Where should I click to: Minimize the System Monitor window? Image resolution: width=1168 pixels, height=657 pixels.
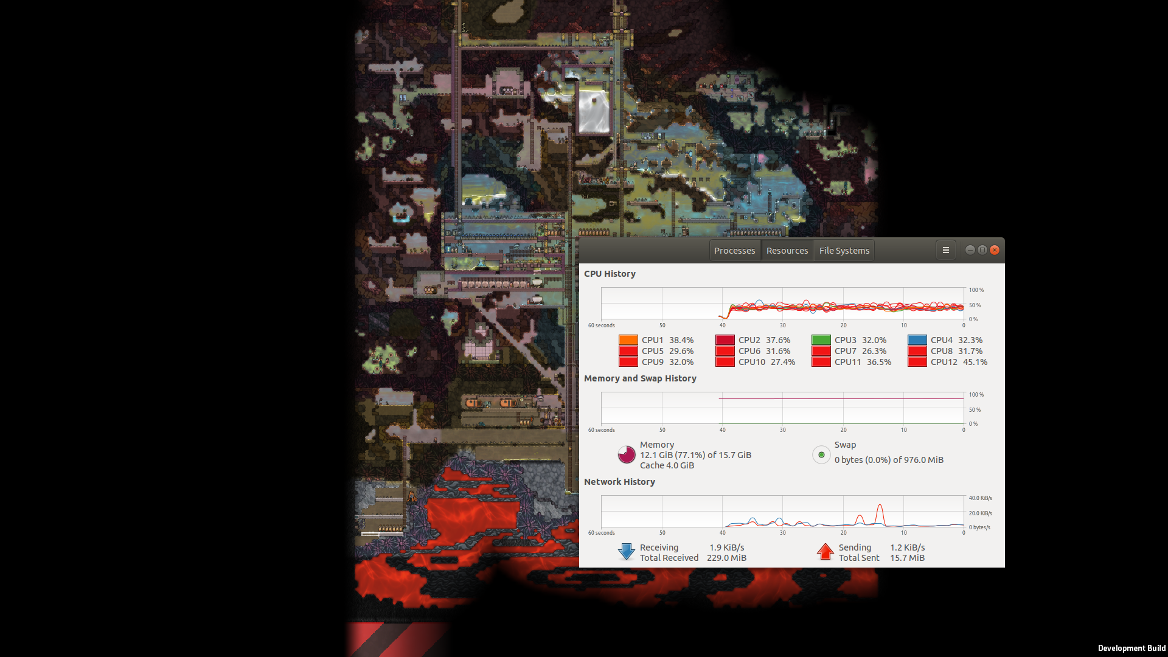(x=970, y=250)
